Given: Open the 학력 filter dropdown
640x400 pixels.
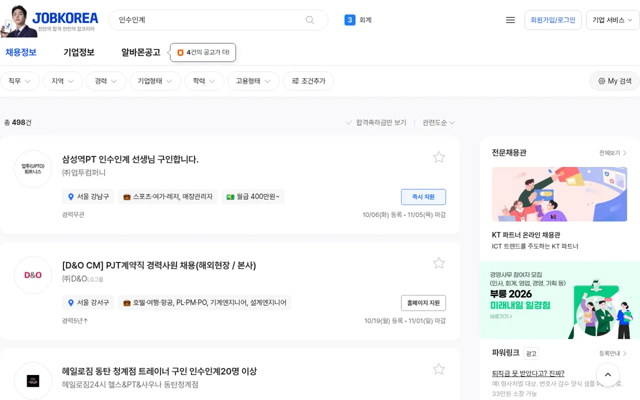Looking at the screenshot, I should click(204, 81).
